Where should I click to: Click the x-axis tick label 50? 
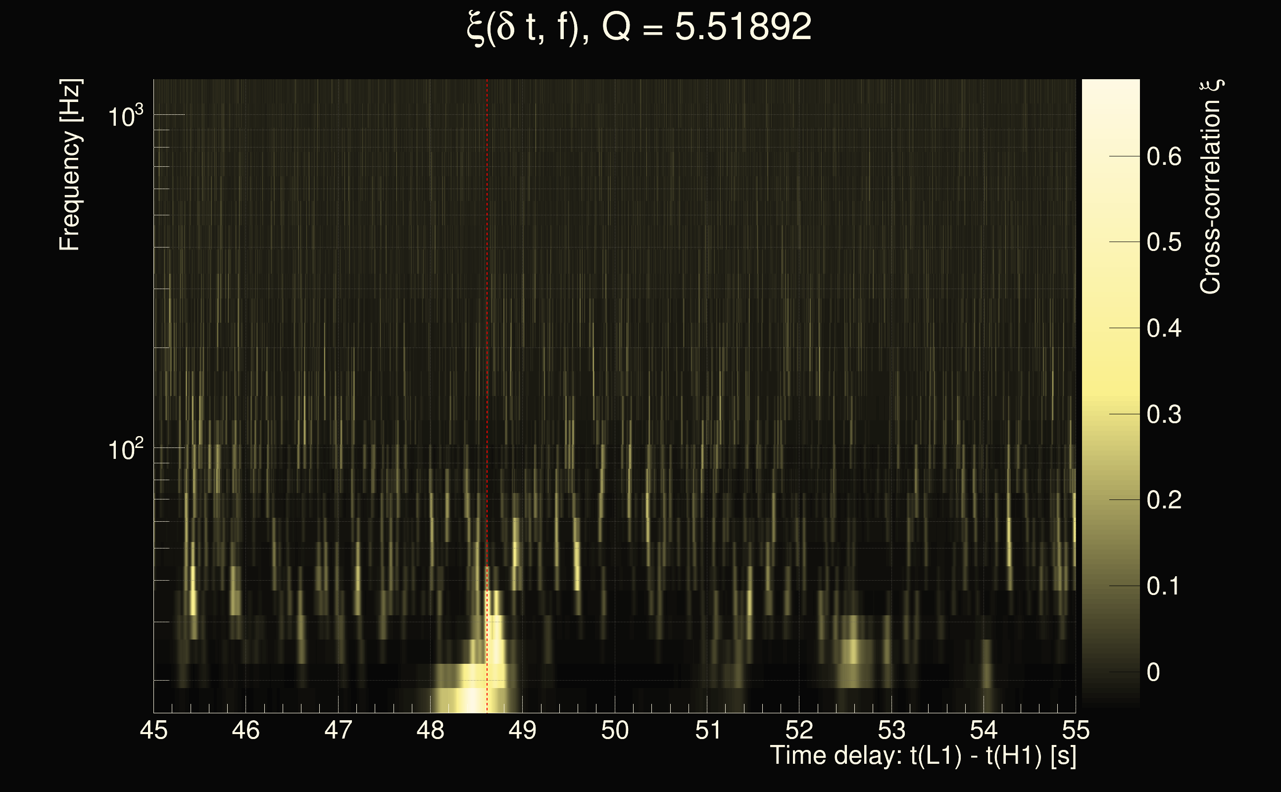pyautogui.click(x=615, y=730)
